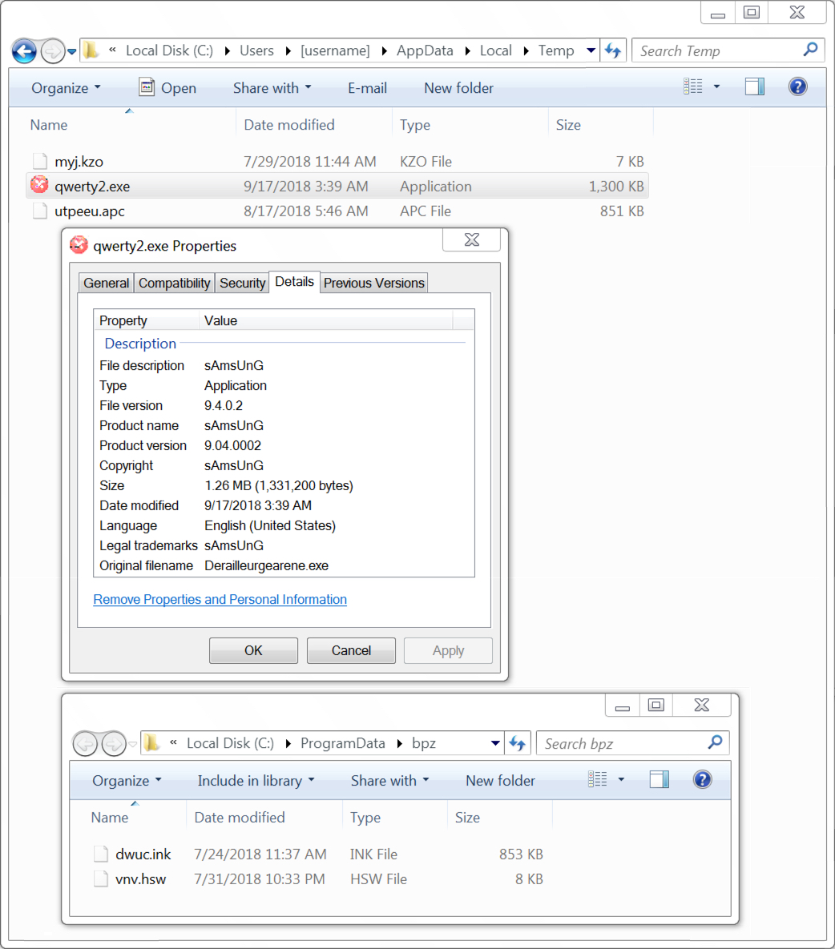
Task: Go forward in the bpz folder window
Action: tap(113, 743)
